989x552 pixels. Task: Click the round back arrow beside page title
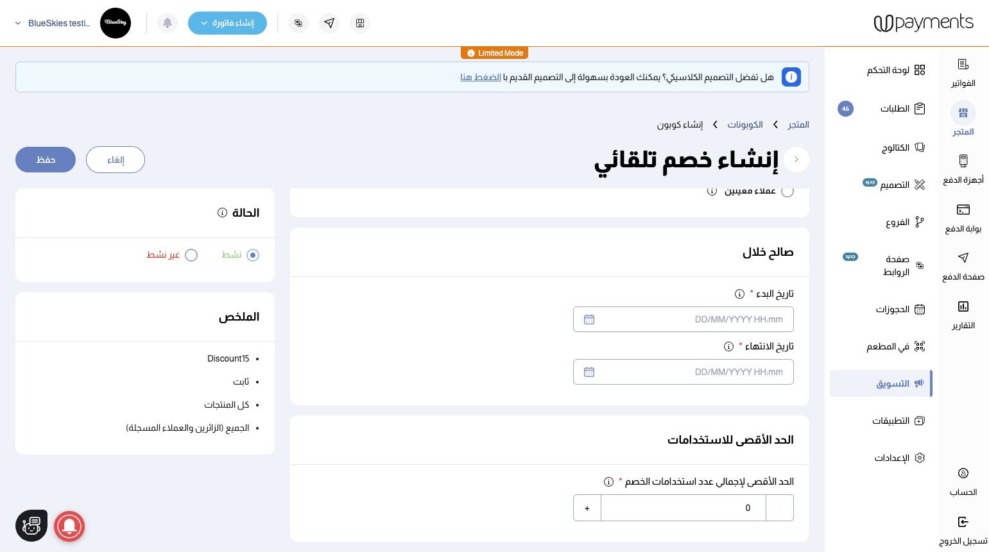point(796,160)
